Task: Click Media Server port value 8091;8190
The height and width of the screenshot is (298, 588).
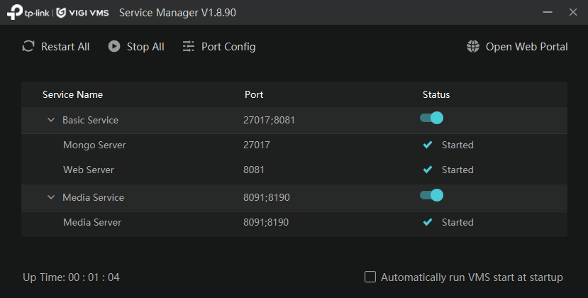Action: click(x=266, y=222)
